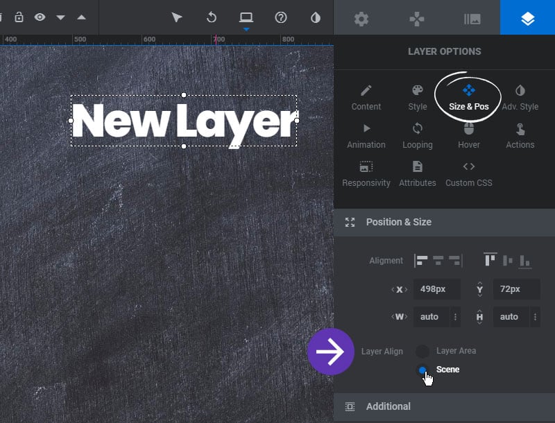Expand the Additional section
Screen dimensions: 555x423
tap(444, 406)
